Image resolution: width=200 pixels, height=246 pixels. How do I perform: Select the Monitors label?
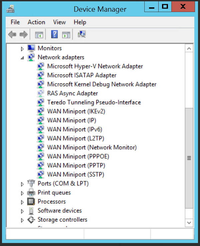[50, 48]
